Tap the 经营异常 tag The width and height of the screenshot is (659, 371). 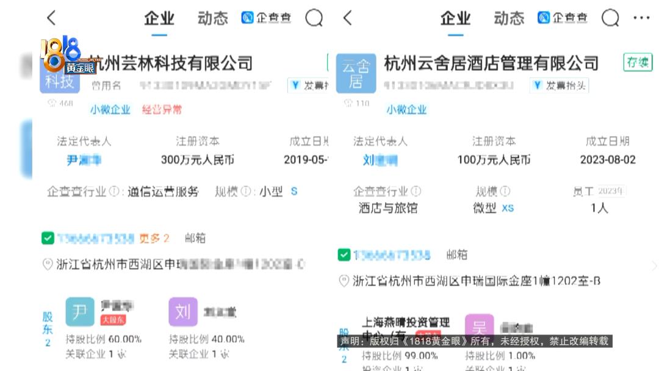point(162,110)
